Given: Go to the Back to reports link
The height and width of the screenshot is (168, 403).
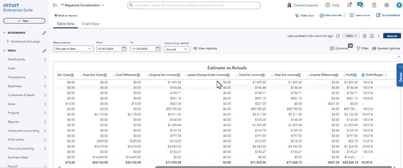Looking at the screenshot, I should coord(66,15).
